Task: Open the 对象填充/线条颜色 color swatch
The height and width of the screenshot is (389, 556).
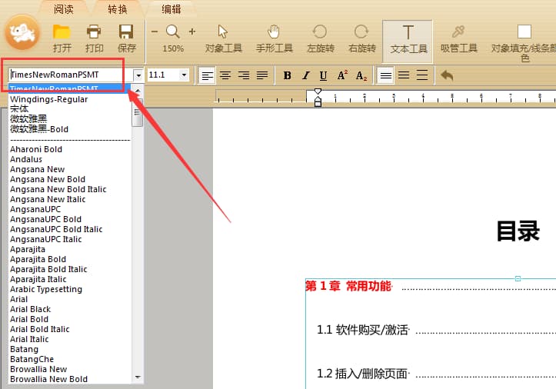Action: [x=524, y=32]
